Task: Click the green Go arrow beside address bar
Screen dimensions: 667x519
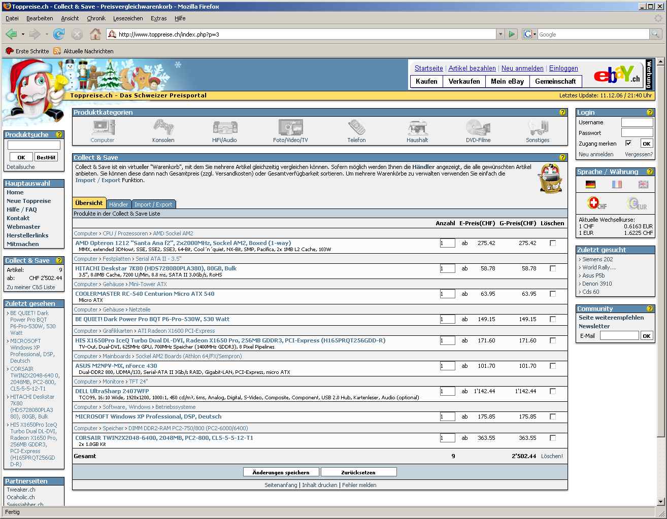Action: pyautogui.click(x=512, y=34)
